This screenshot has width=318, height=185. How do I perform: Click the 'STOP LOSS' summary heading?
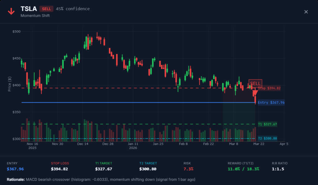(60, 163)
